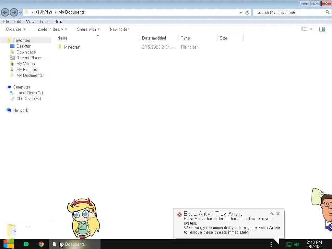Click the red error icon in Antivir popup

[179, 215]
